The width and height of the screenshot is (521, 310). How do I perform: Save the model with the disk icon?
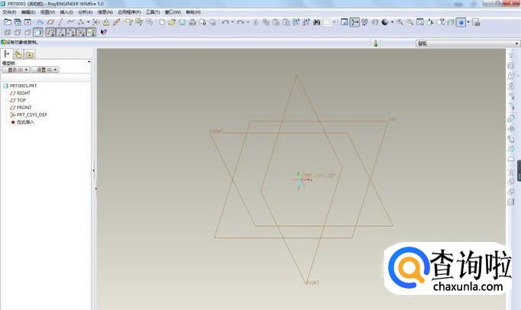click(x=182, y=22)
